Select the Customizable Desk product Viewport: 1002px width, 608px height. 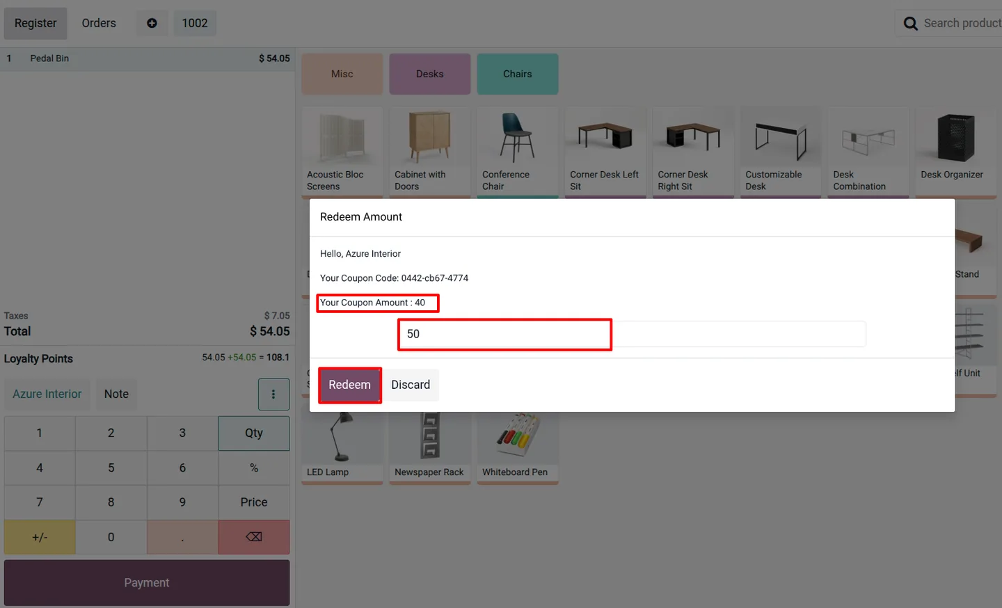coord(780,153)
